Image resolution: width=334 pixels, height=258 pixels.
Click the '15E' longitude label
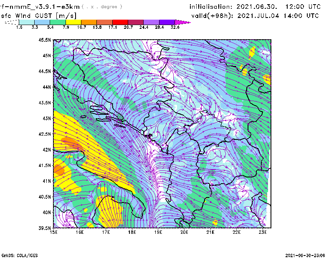53,232
